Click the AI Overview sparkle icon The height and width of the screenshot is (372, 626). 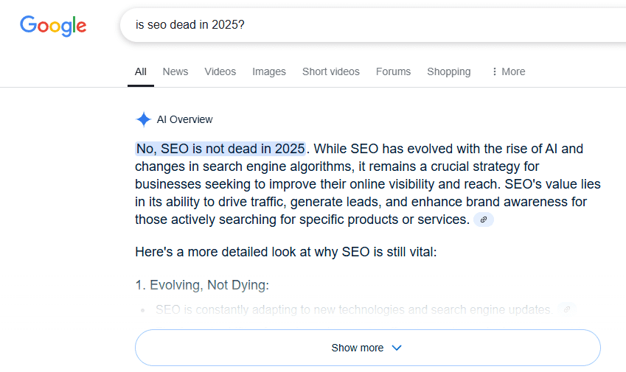(144, 119)
